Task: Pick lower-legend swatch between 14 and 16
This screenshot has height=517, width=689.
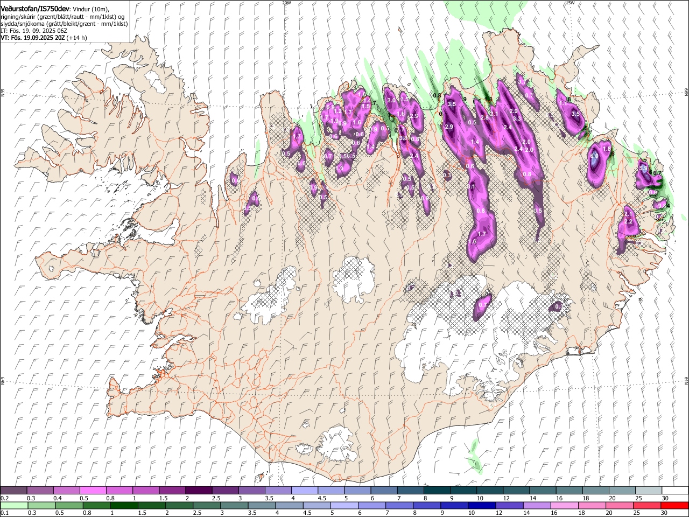Action: pos(538,505)
